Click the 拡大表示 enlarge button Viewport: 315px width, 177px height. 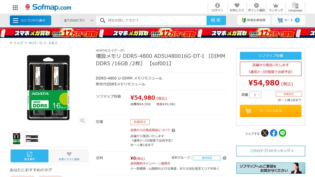(x=29, y=156)
